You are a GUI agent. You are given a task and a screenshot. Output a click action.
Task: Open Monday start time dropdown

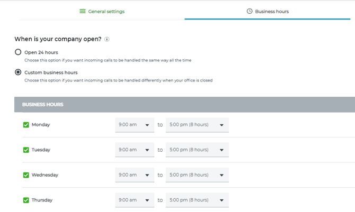coord(135,125)
